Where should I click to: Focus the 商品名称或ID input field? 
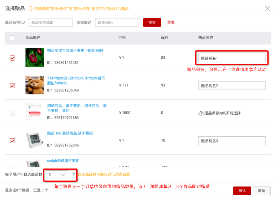[x=51, y=23]
